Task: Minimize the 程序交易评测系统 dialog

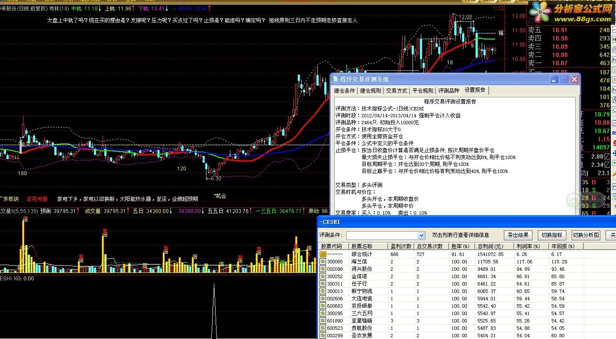Action: tap(554, 80)
